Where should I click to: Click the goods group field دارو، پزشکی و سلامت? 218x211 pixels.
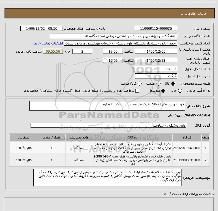108,125
